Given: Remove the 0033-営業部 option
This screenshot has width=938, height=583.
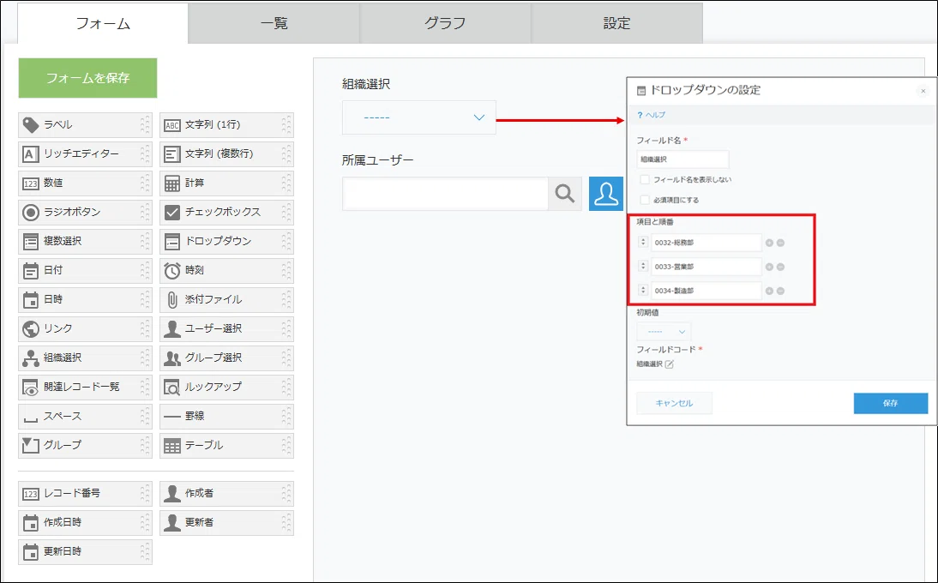Looking at the screenshot, I should pyautogui.click(x=781, y=267).
